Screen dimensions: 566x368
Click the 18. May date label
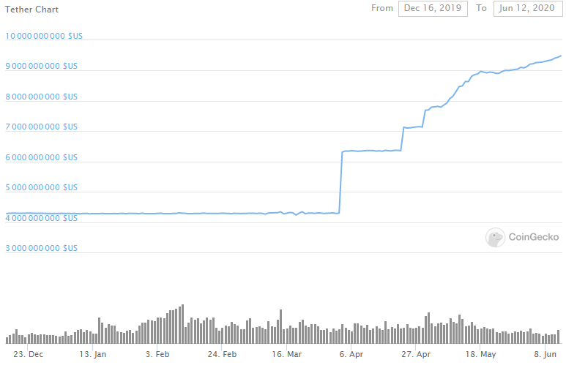point(480,354)
